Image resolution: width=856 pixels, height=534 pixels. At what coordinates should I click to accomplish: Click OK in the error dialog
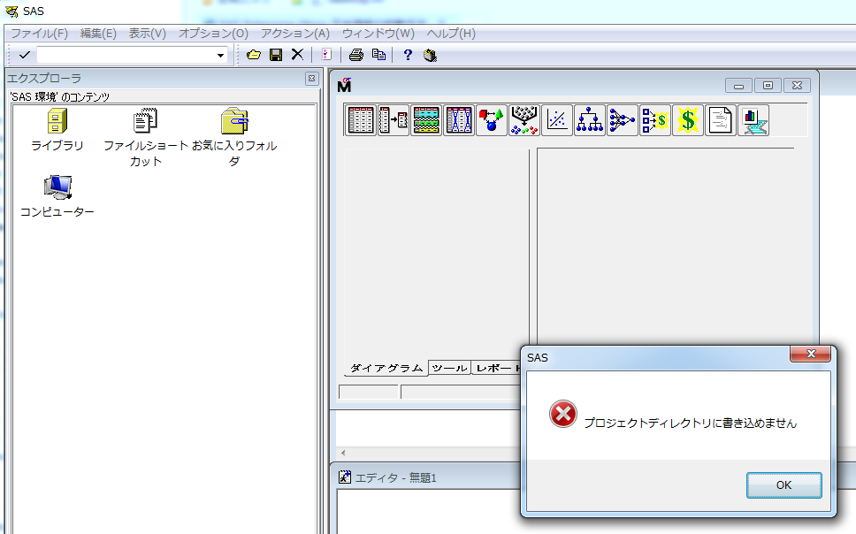(783, 485)
